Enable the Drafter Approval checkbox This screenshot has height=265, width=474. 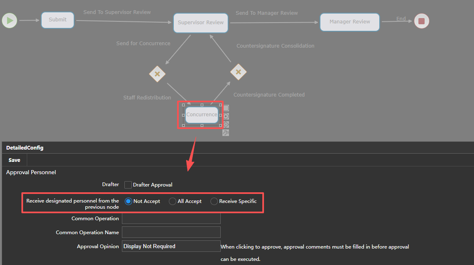click(x=128, y=185)
